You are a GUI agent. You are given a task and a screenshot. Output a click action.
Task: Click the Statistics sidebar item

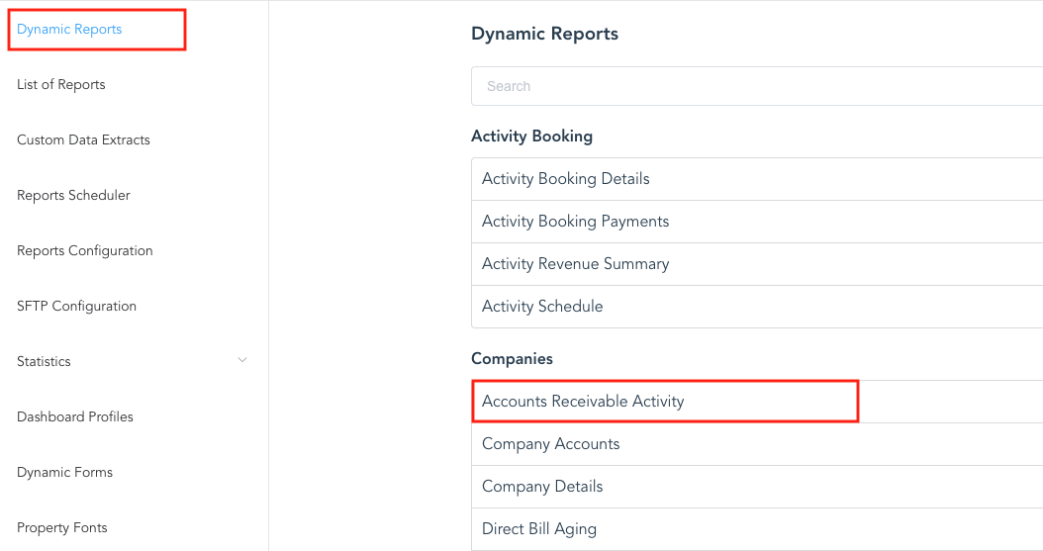tap(45, 362)
